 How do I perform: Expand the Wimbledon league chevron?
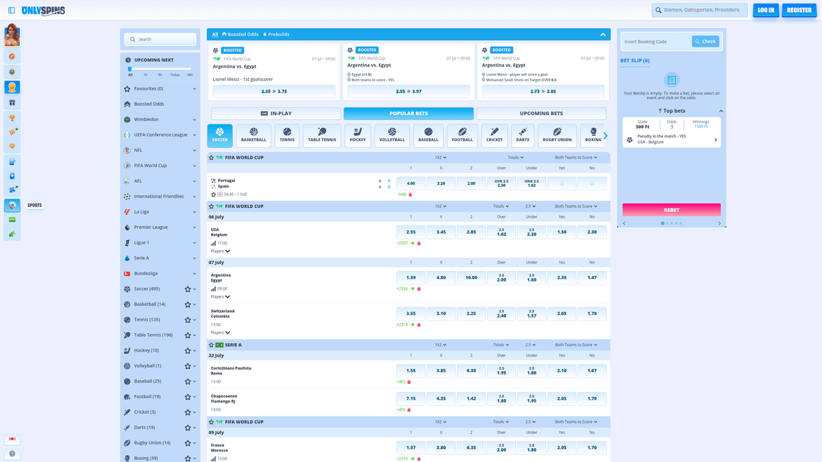click(x=195, y=120)
